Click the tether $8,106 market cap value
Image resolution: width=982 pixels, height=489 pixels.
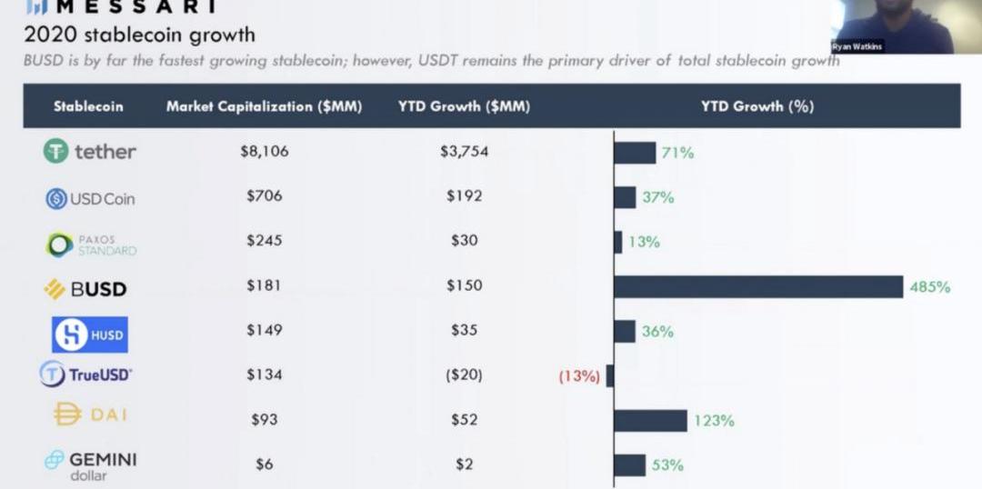(x=264, y=152)
